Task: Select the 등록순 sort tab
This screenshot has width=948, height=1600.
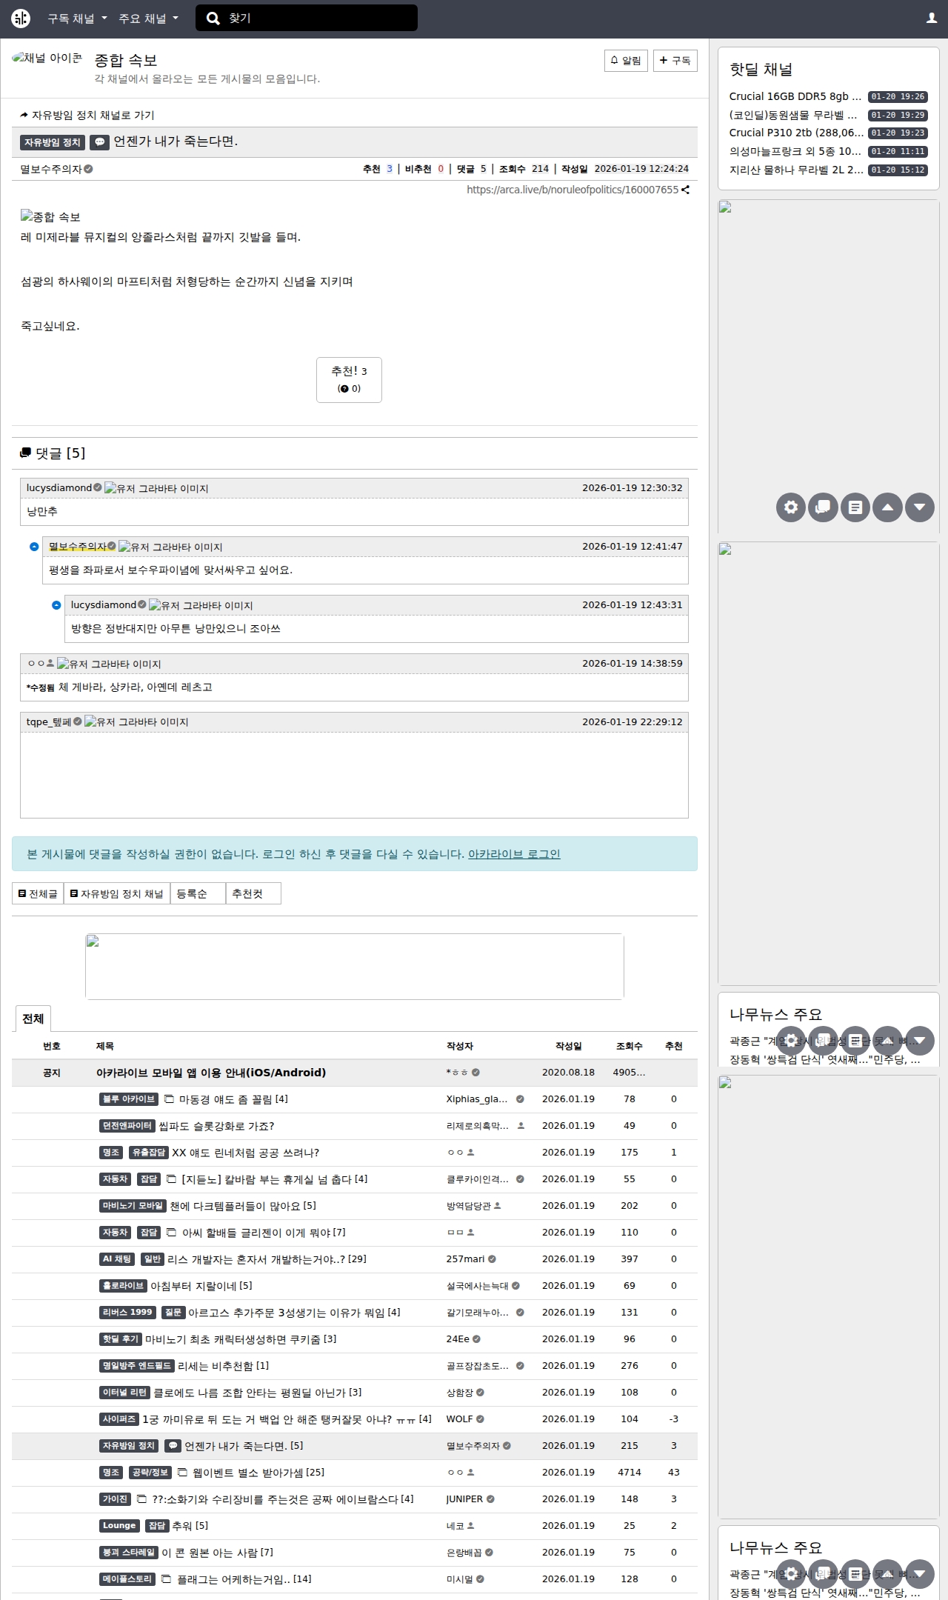Action: pyautogui.click(x=198, y=894)
